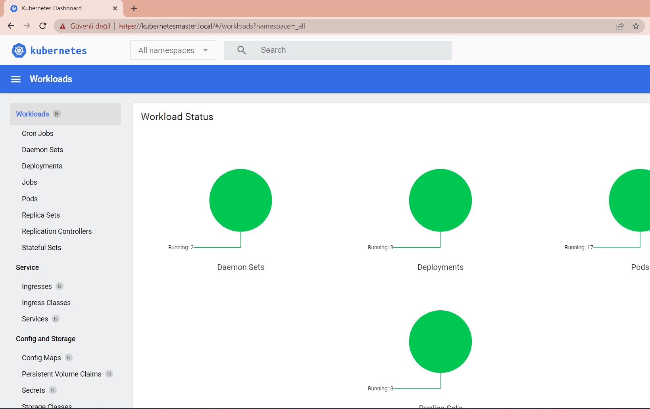Click the N badge beside Workloads

57,114
